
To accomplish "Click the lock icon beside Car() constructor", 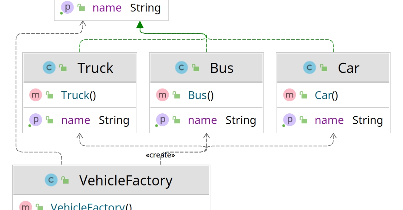I will click(x=303, y=95).
